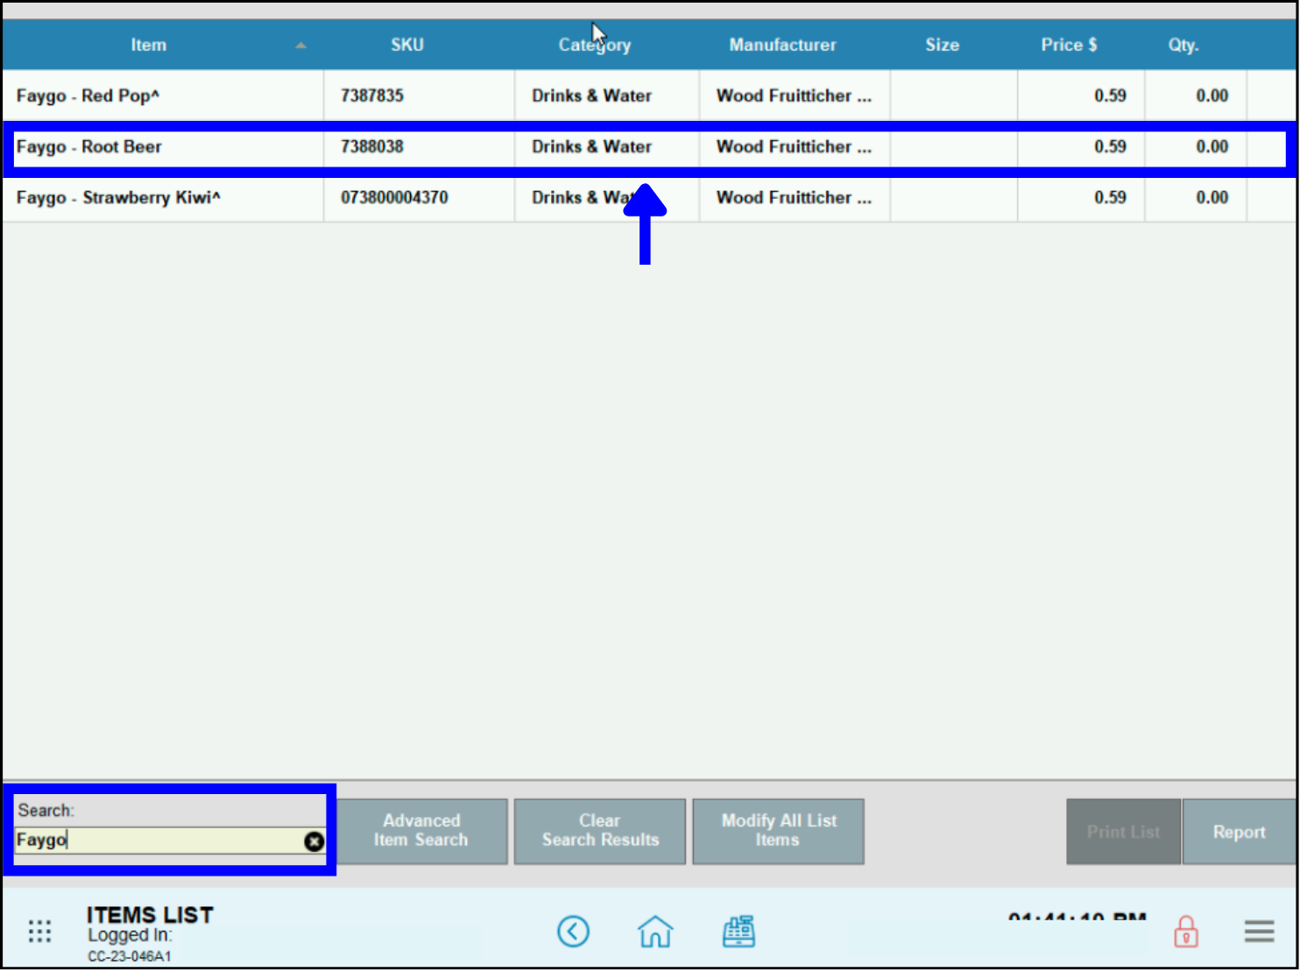Image resolution: width=1300 pixels, height=972 pixels.
Task: Open the Report button
Action: [x=1240, y=831]
